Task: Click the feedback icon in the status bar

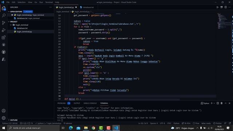Action: [x=225, y=123]
